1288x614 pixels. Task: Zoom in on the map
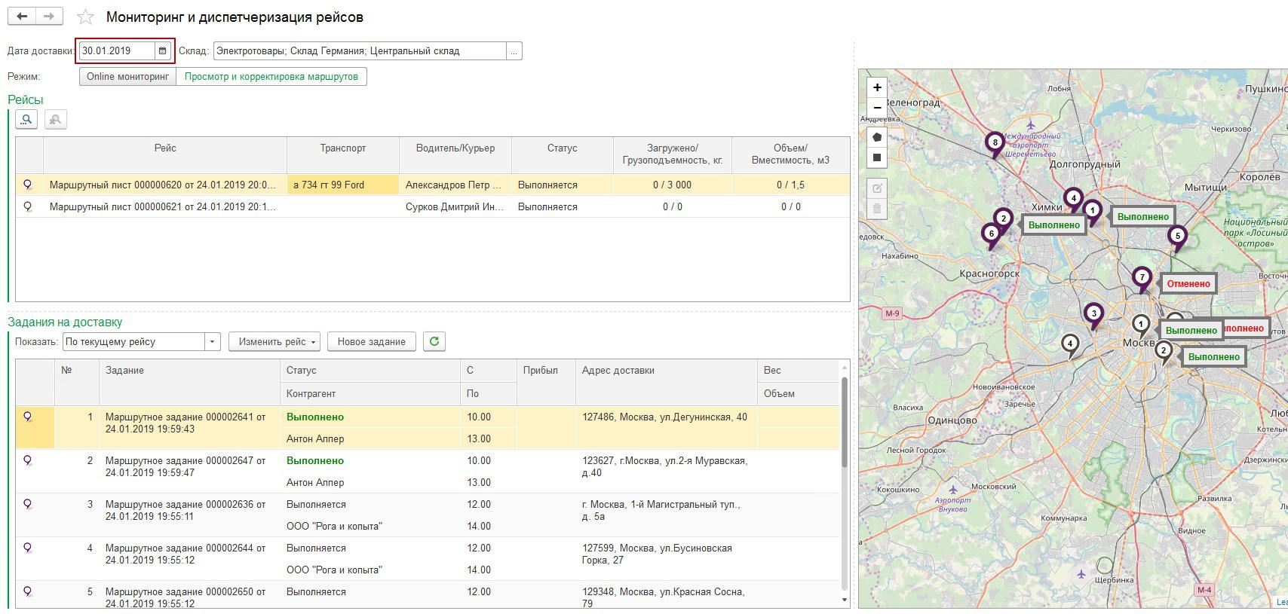click(x=877, y=87)
